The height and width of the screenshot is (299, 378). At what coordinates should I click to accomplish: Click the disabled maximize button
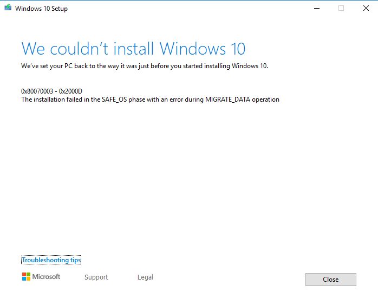(341, 9)
